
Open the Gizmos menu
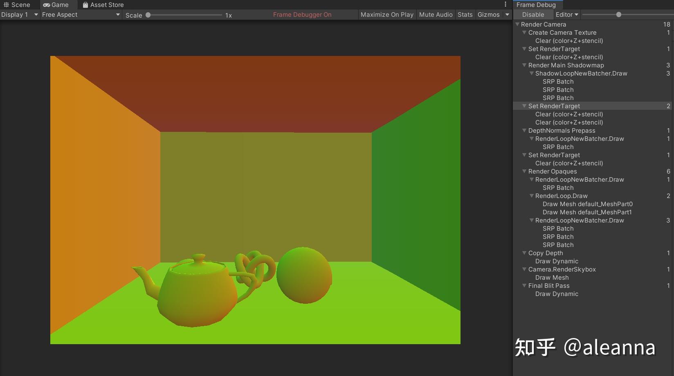pos(490,14)
